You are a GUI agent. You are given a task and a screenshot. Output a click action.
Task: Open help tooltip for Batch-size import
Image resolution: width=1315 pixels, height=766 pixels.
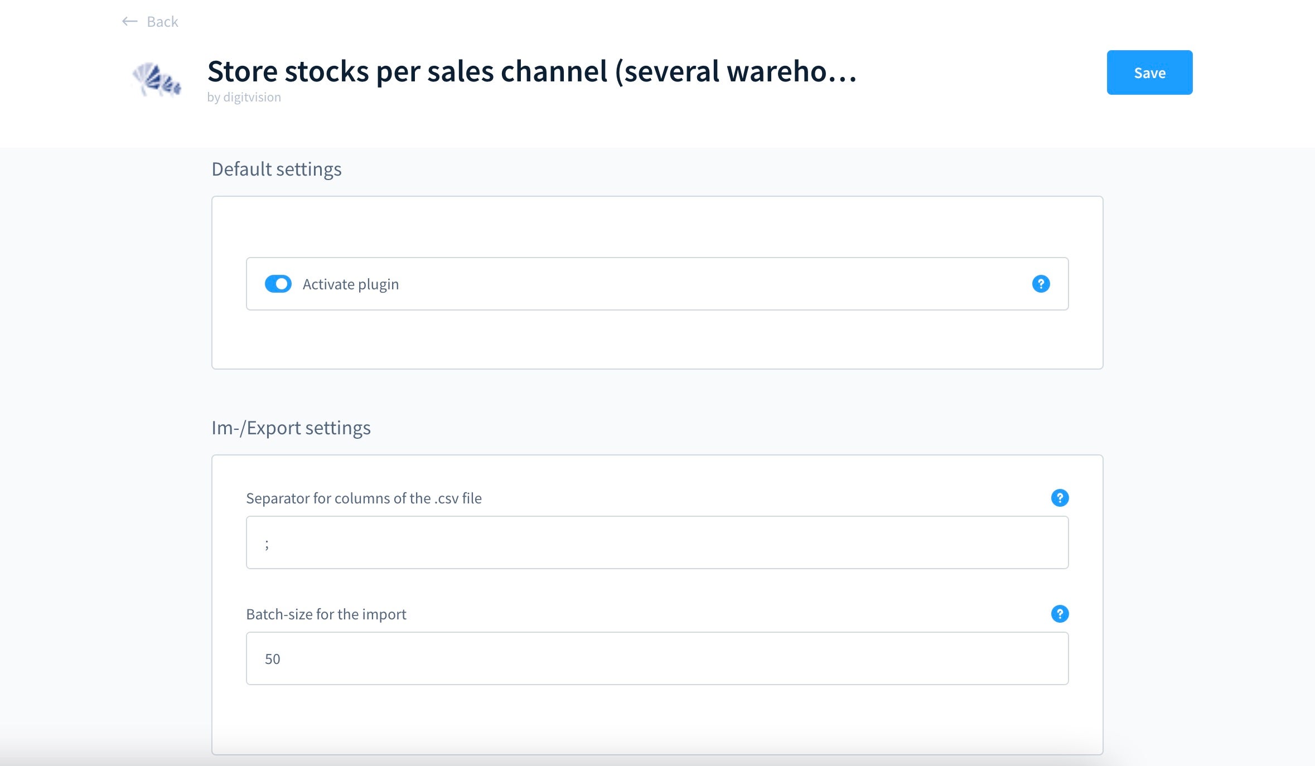tap(1060, 614)
